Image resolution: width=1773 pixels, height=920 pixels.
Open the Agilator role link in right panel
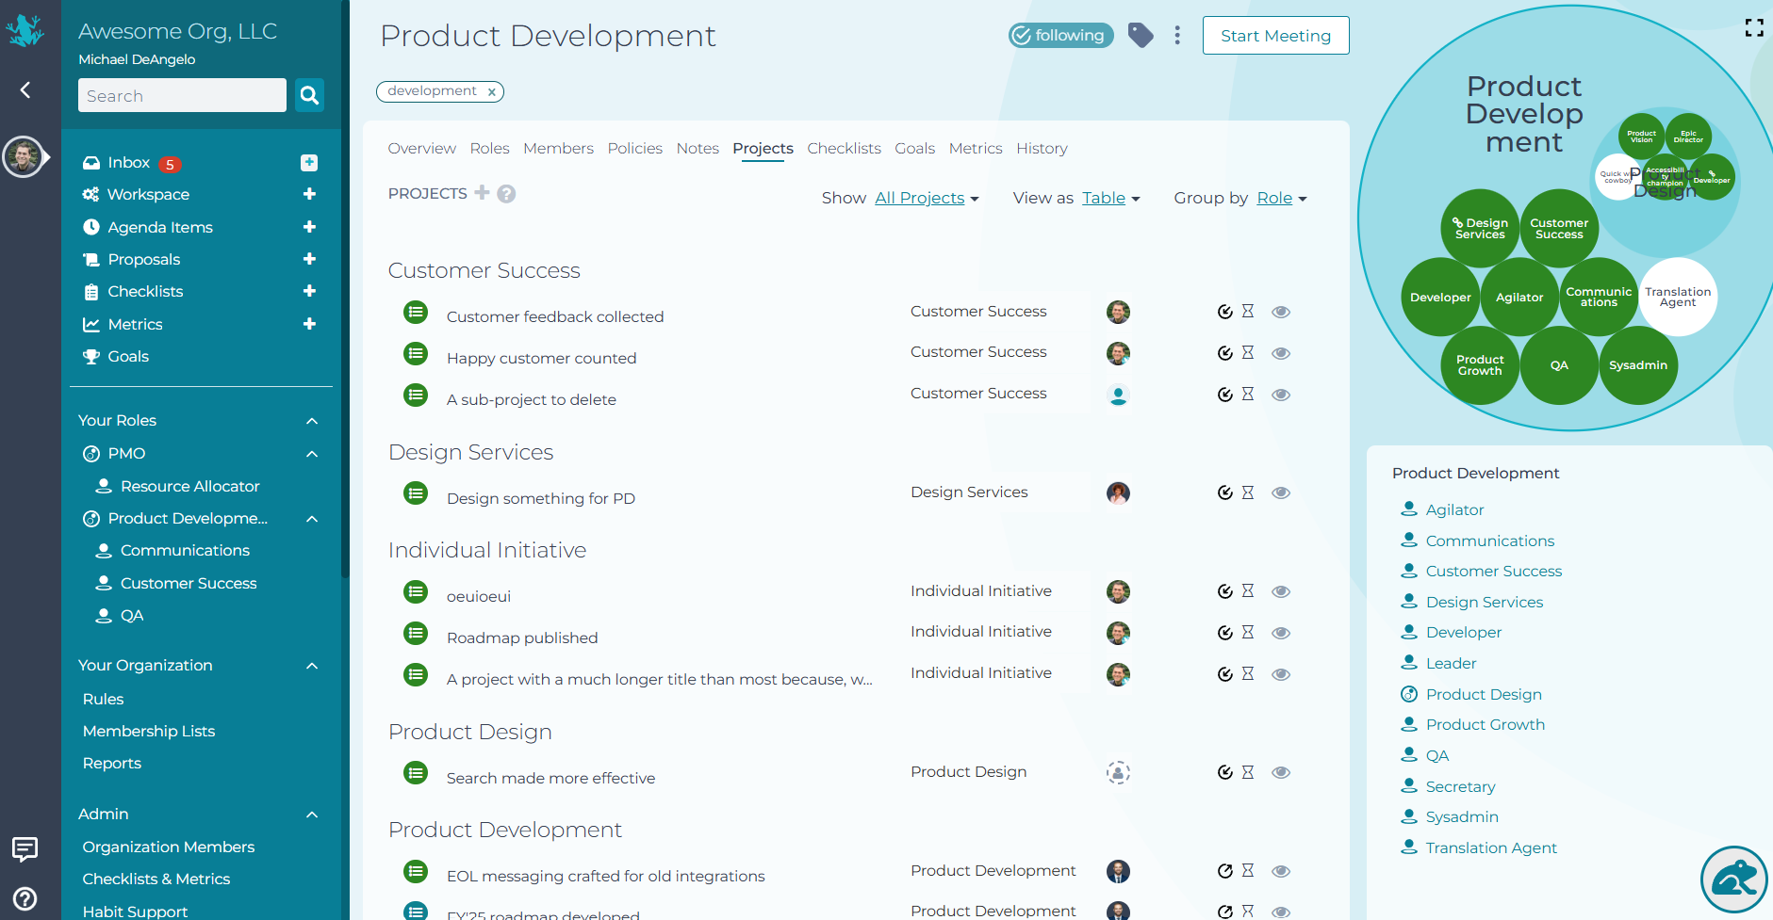tap(1454, 509)
